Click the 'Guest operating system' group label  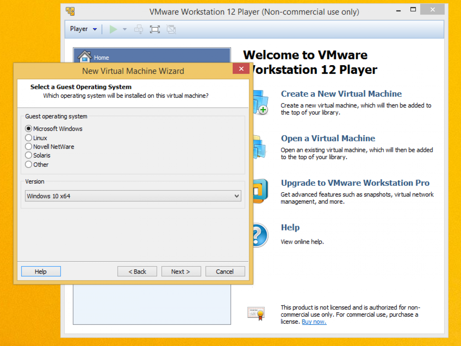pos(56,116)
